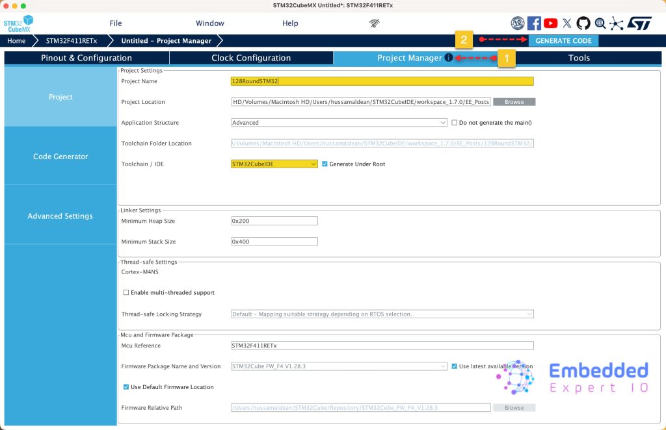Select the Code Generator side panel

(60, 157)
